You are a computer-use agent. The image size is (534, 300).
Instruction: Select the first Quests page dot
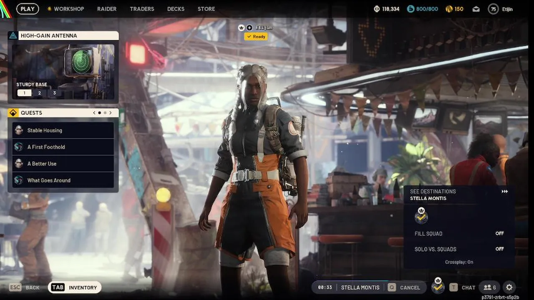(x=99, y=113)
